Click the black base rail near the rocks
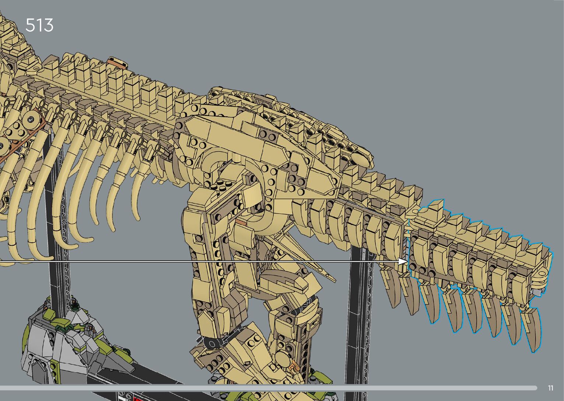Image resolution: width=564 pixels, height=401 pixels. tap(155, 376)
